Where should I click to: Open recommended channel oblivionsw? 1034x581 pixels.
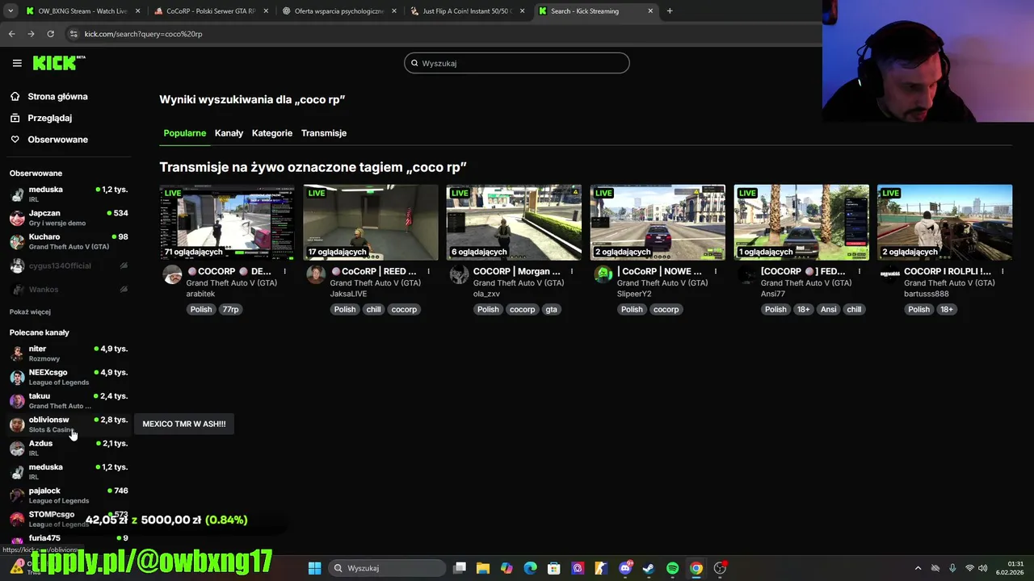tap(69, 424)
